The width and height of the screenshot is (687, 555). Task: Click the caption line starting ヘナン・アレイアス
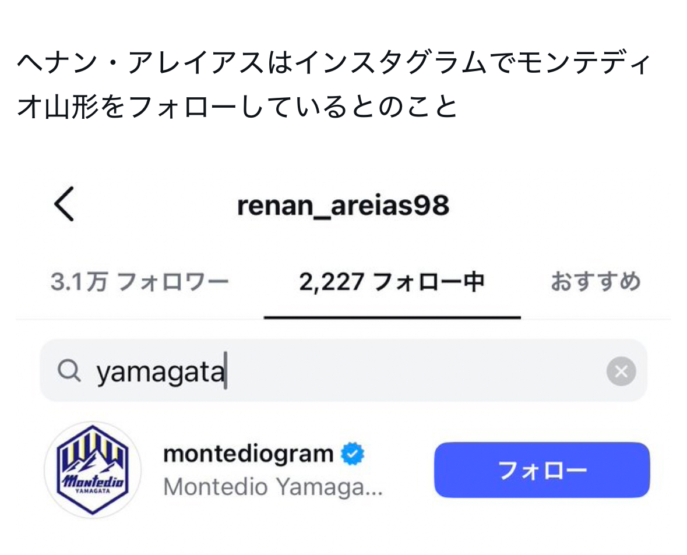tap(334, 63)
